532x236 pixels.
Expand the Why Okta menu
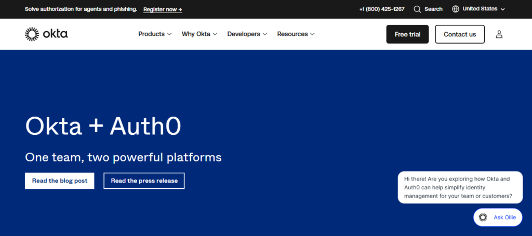coord(199,34)
